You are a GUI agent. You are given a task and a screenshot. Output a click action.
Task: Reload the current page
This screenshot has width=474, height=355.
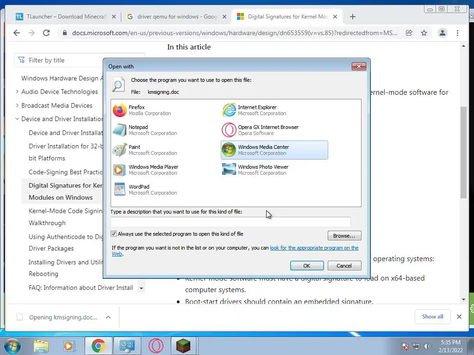point(46,33)
